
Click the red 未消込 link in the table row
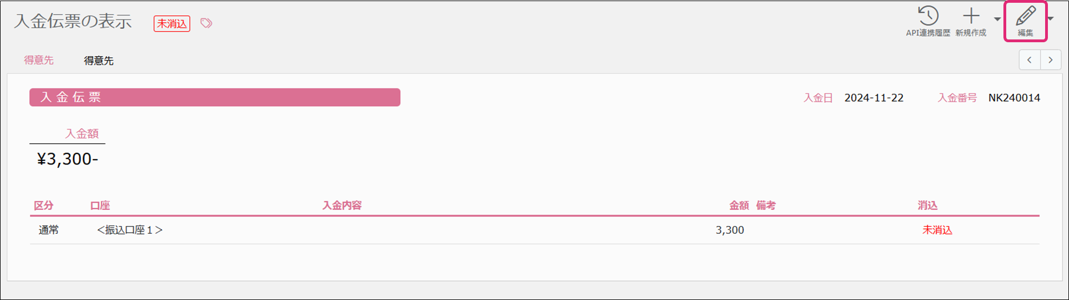937,230
